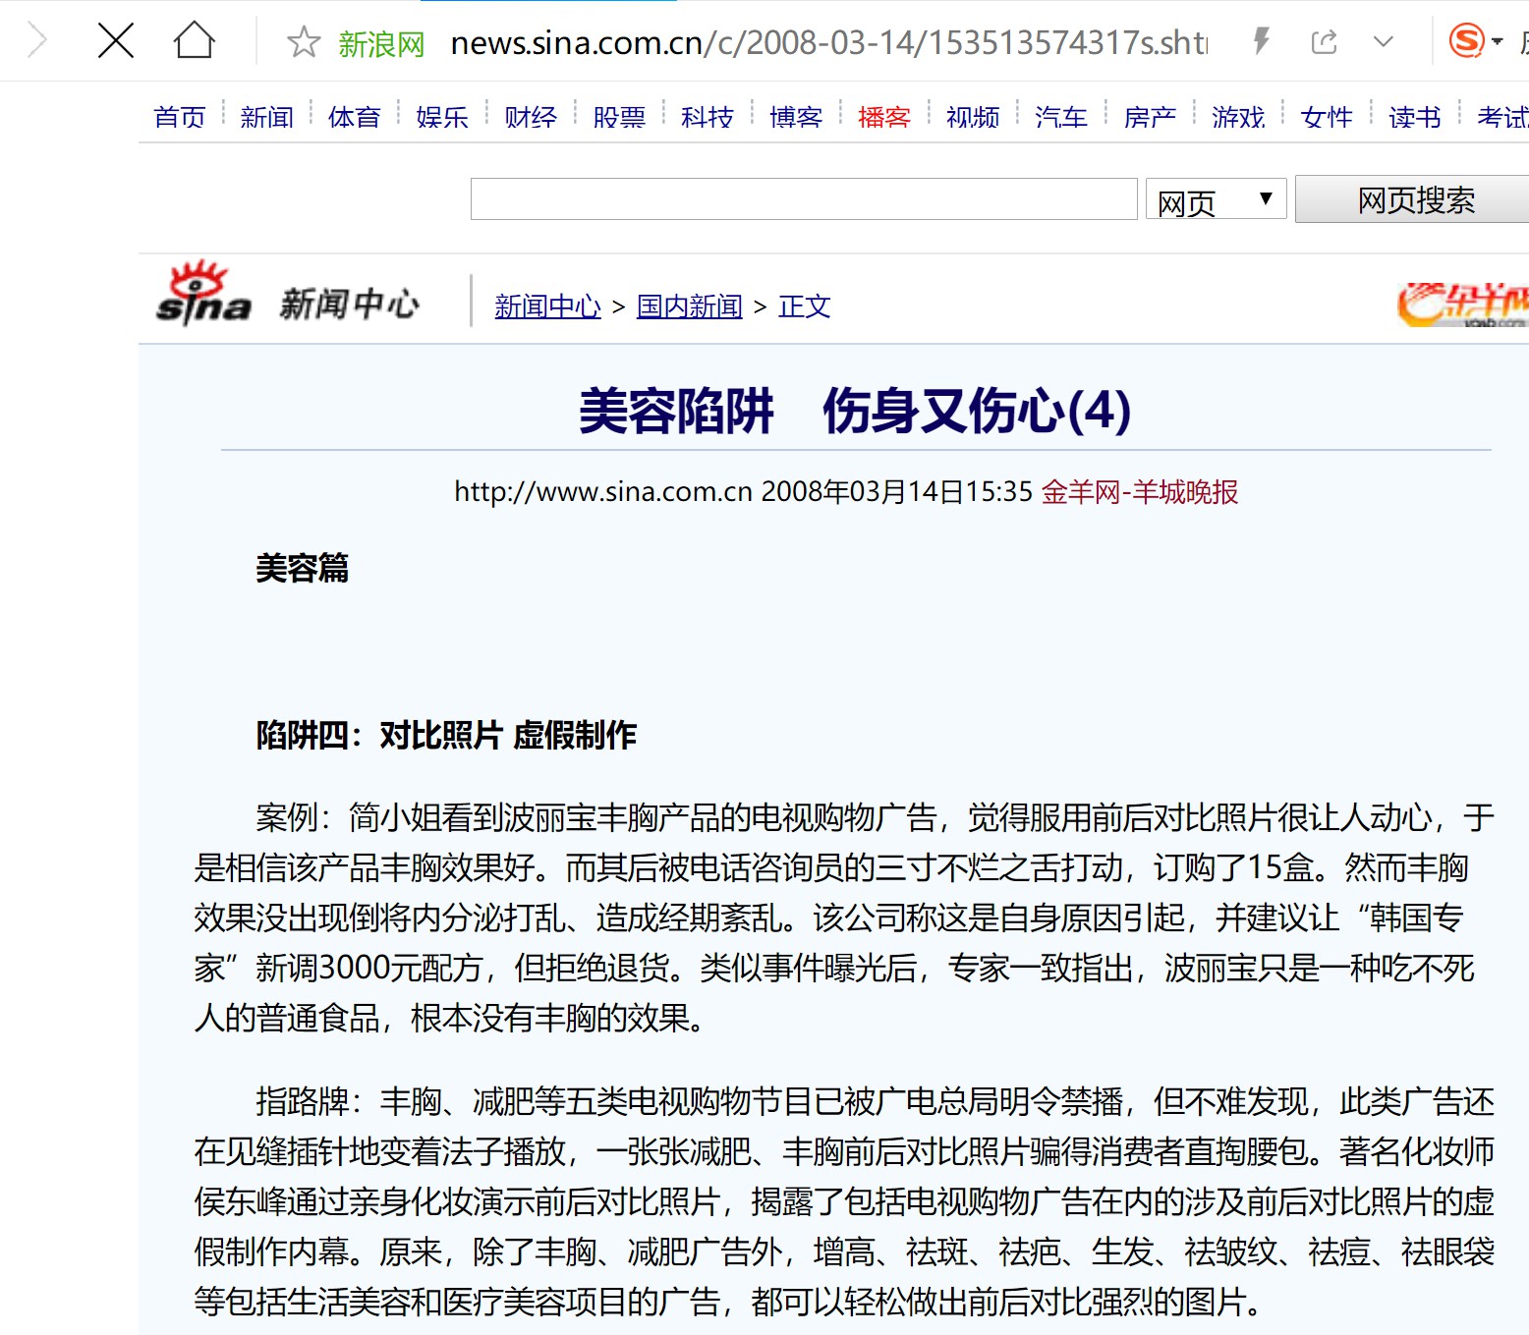Viewport: 1529px width, 1335px height.
Task: Open 财经 in the top navigation
Action: 531,118
